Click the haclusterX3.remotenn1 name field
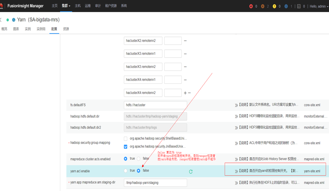329x191 pixels. [143, 54]
